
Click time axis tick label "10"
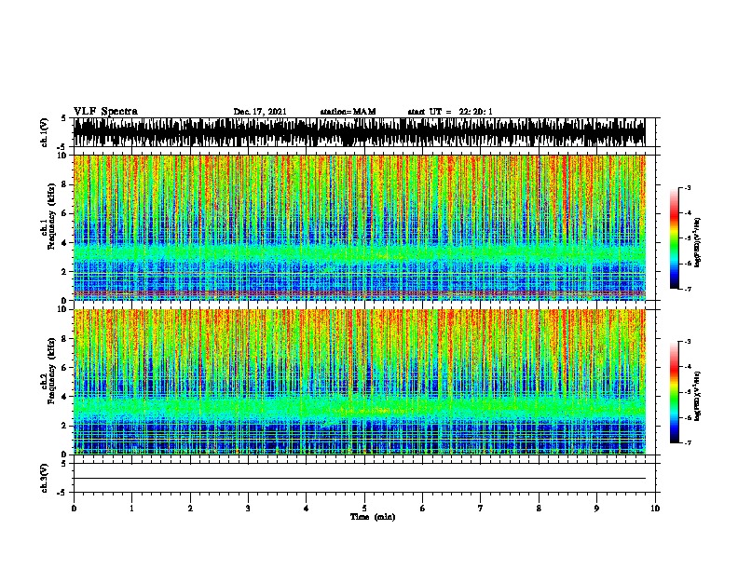(655, 508)
